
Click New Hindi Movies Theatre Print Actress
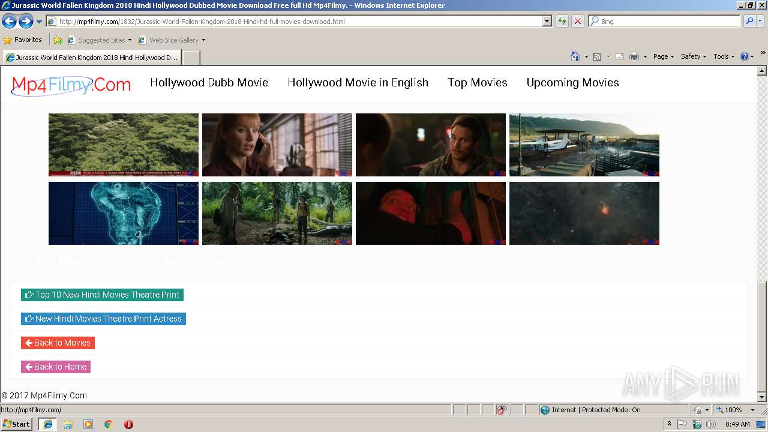(103, 319)
